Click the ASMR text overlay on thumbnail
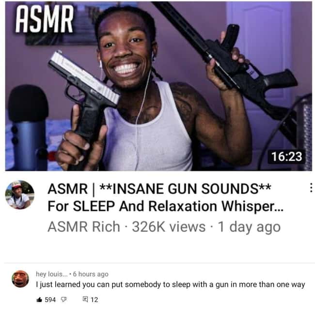 [x=45, y=19]
